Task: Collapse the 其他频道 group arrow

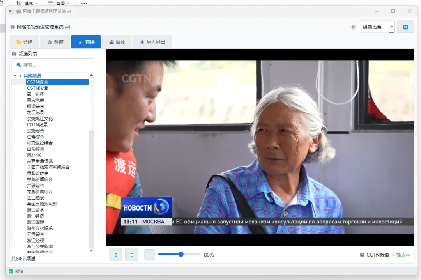Action: click(x=15, y=76)
